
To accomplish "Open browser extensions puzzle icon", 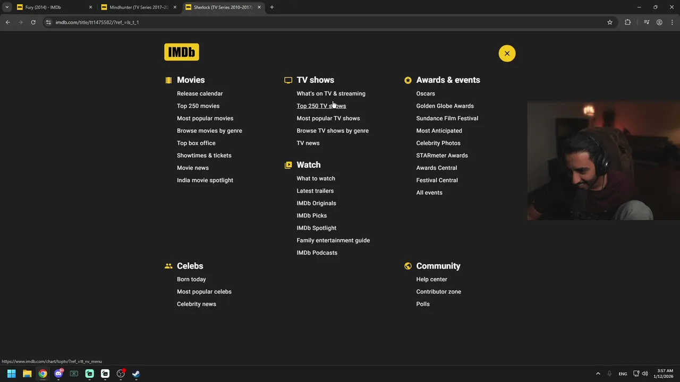I will click(x=627, y=22).
